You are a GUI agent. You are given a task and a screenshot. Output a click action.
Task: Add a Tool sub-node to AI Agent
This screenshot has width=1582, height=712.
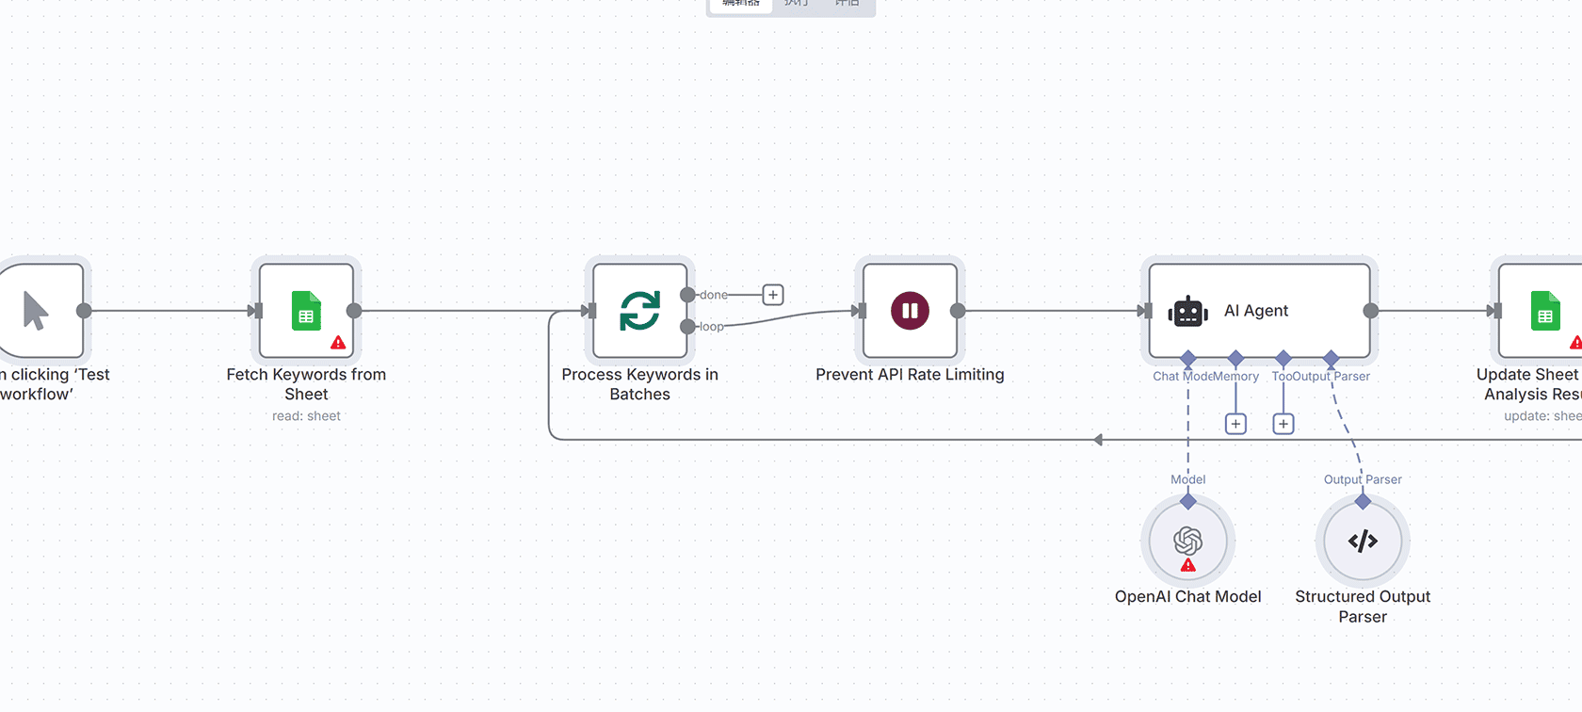click(x=1283, y=424)
